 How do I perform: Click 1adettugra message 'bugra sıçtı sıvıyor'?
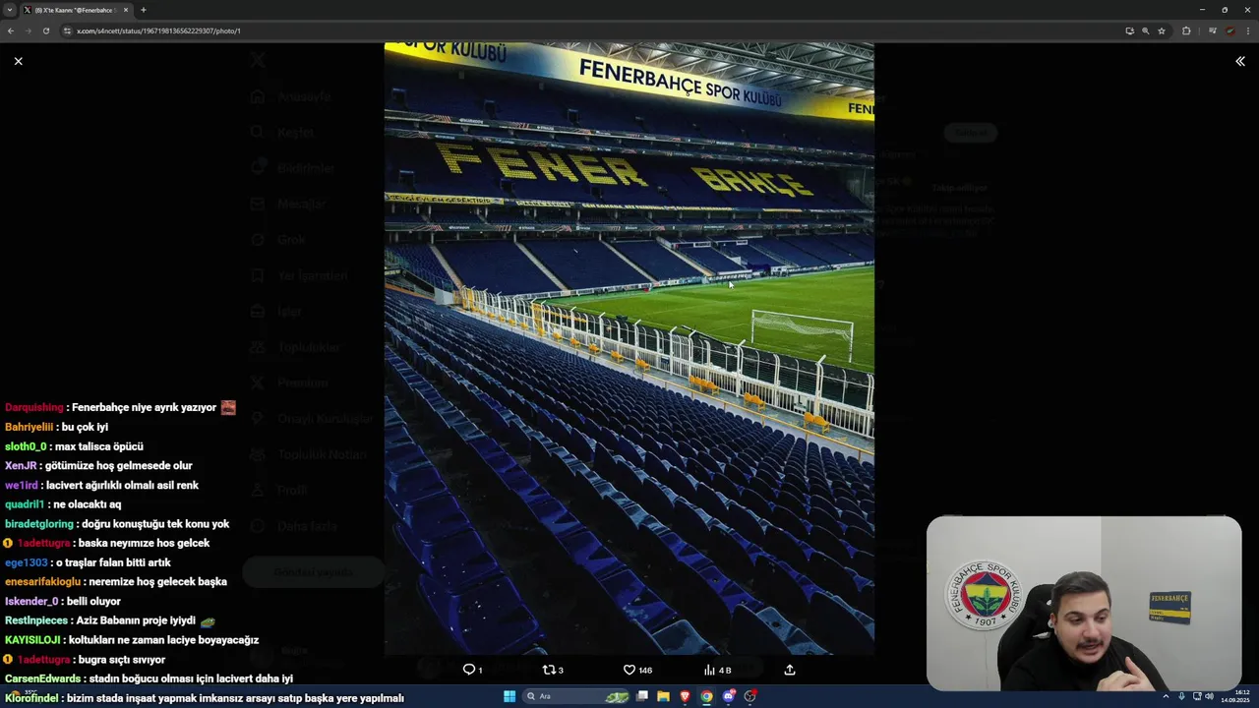pyautogui.click(x=122, y=660)
